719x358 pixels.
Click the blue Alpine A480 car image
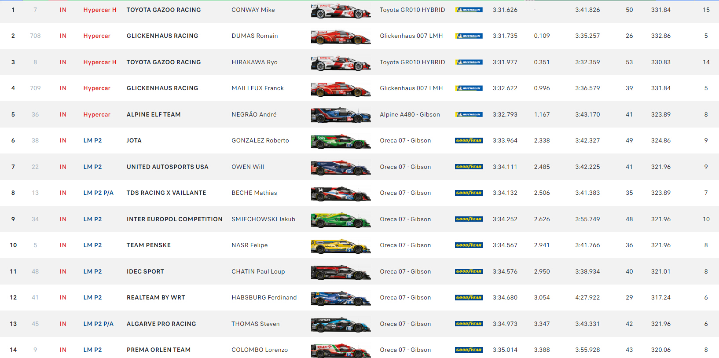(341, 115)
